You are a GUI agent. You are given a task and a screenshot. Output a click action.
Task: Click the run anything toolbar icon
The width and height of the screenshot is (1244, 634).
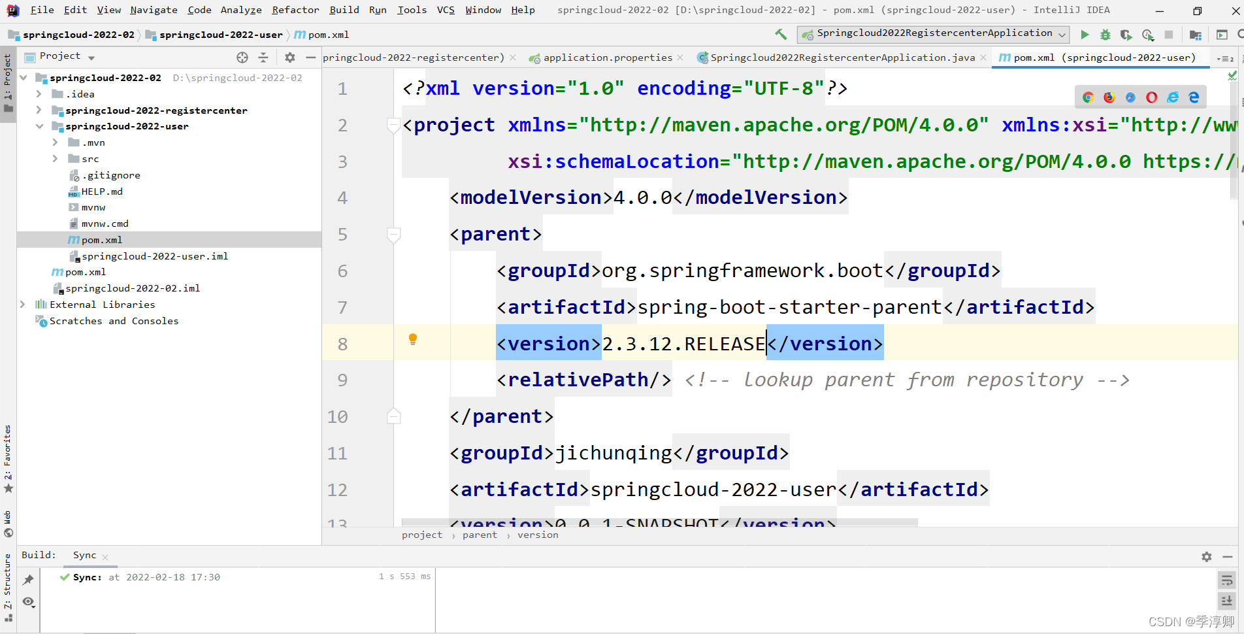point(1222,35)
